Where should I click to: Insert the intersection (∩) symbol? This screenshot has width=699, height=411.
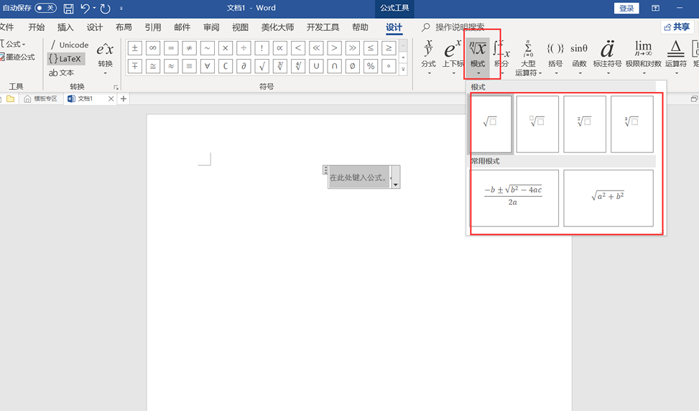click(334, 66)
